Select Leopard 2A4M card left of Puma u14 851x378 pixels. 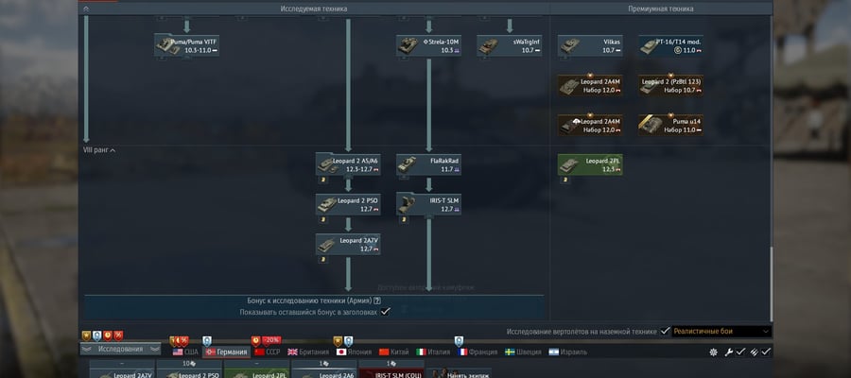(x=590, y=125)
